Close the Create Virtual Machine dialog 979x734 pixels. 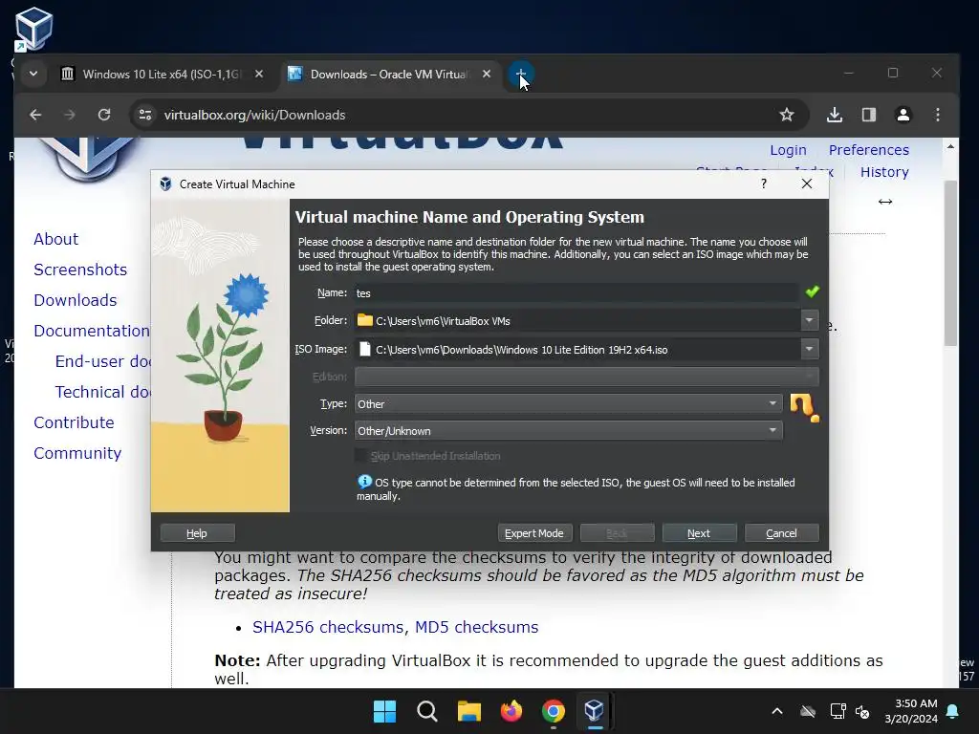point(807,183)
